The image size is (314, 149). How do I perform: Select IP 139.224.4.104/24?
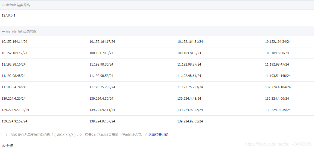click(x=278, y=87)
